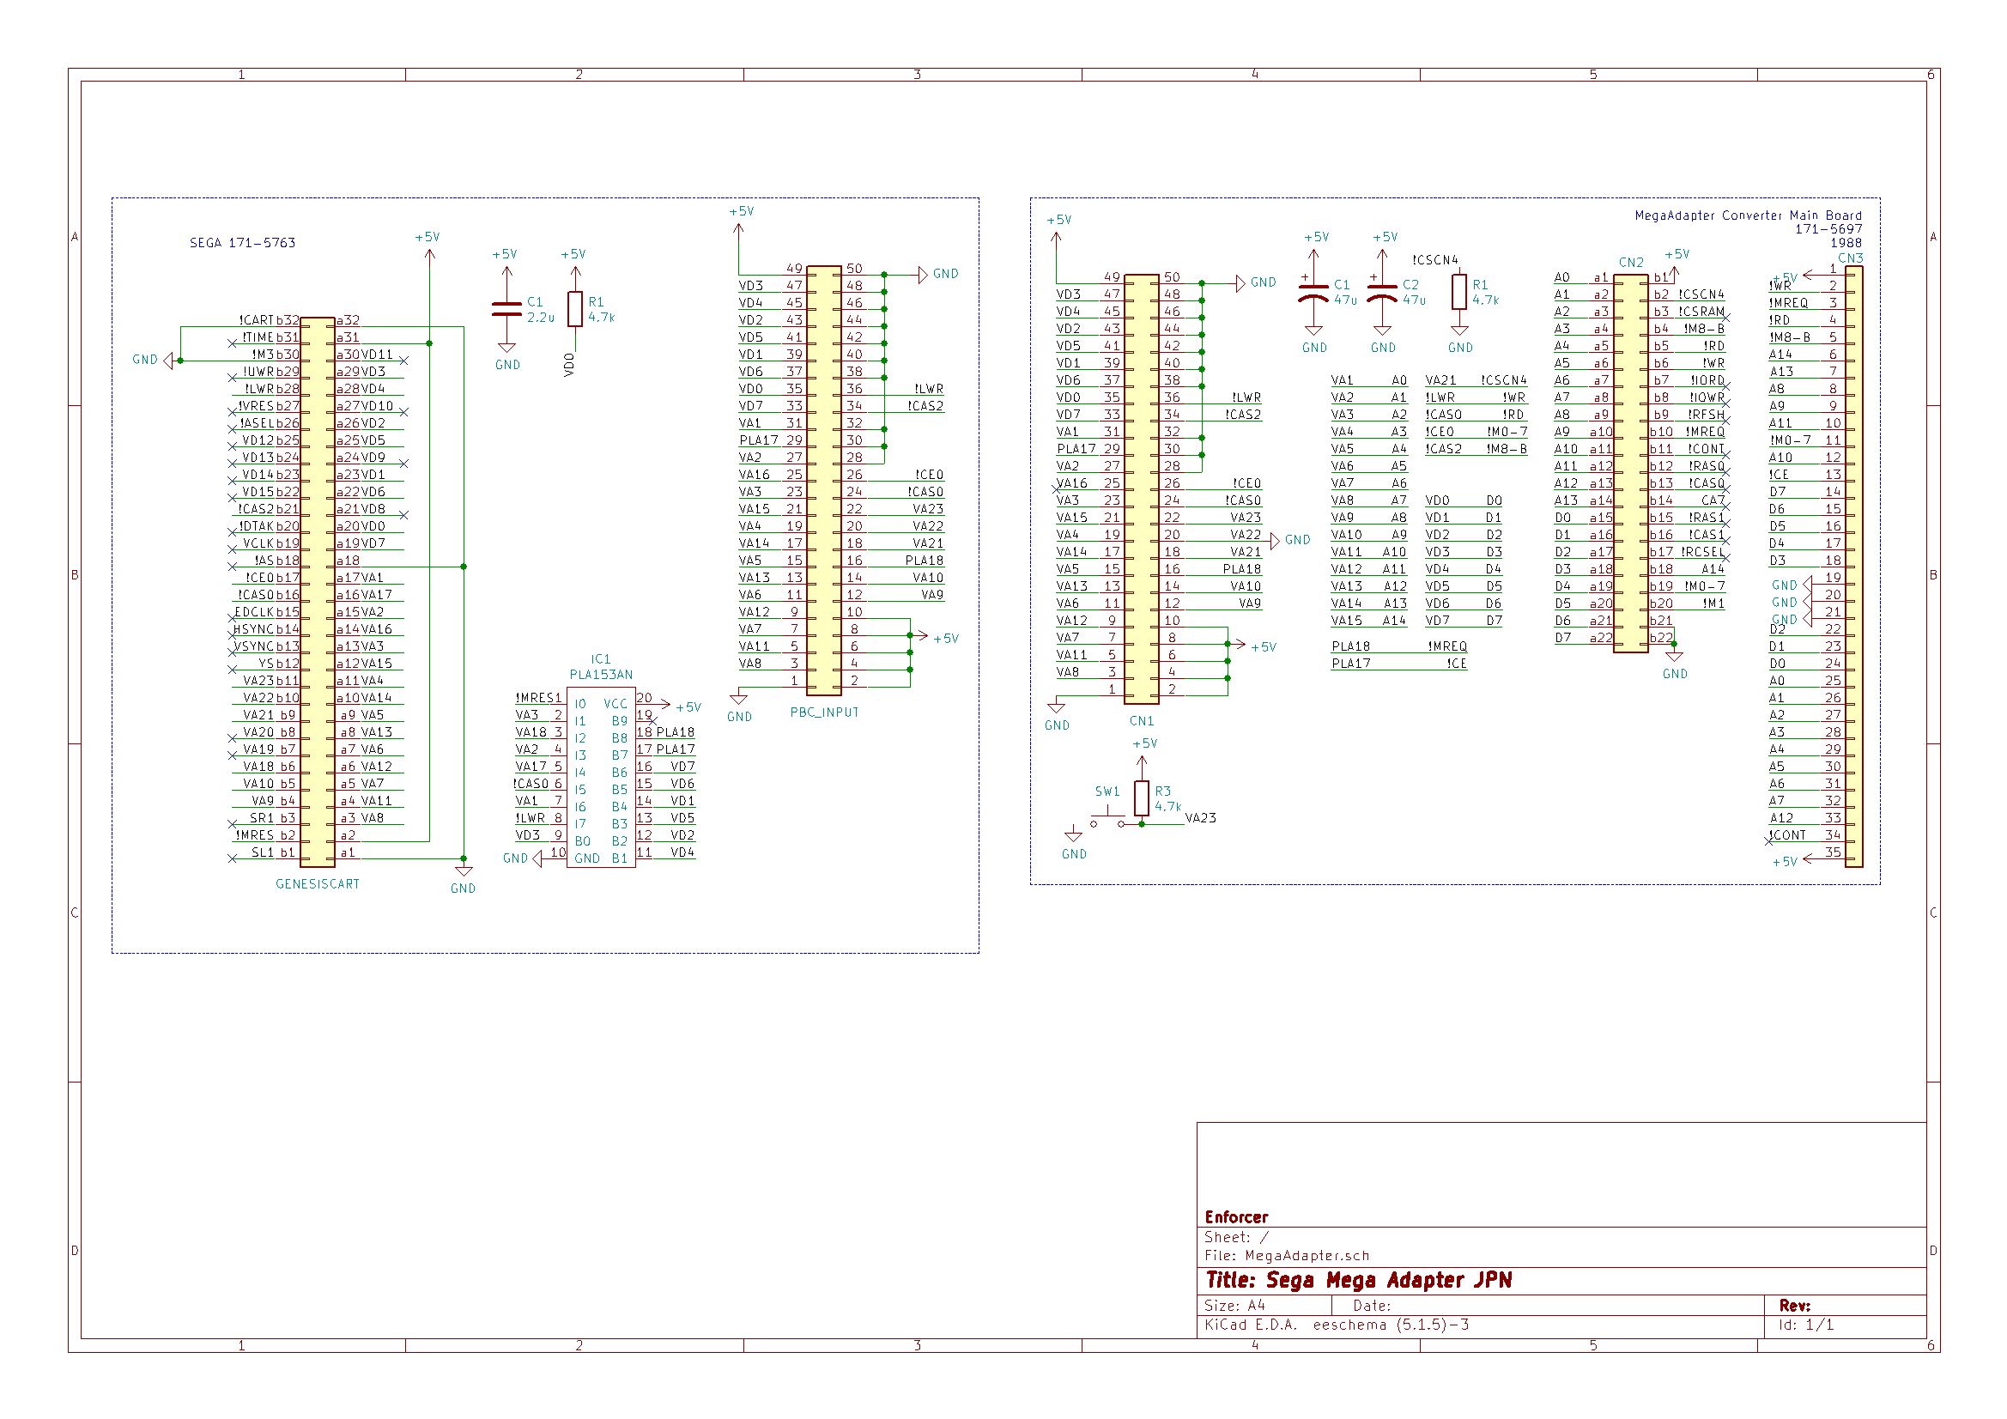Select the R3 4.7k pull-up resistor symbol
This screenshot has width=2007, height=1419.
[1142, 798]
